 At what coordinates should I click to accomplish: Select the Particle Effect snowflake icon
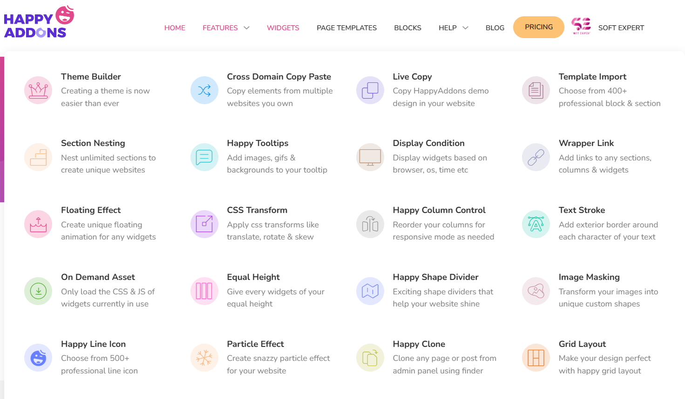[x=204, y=358]
